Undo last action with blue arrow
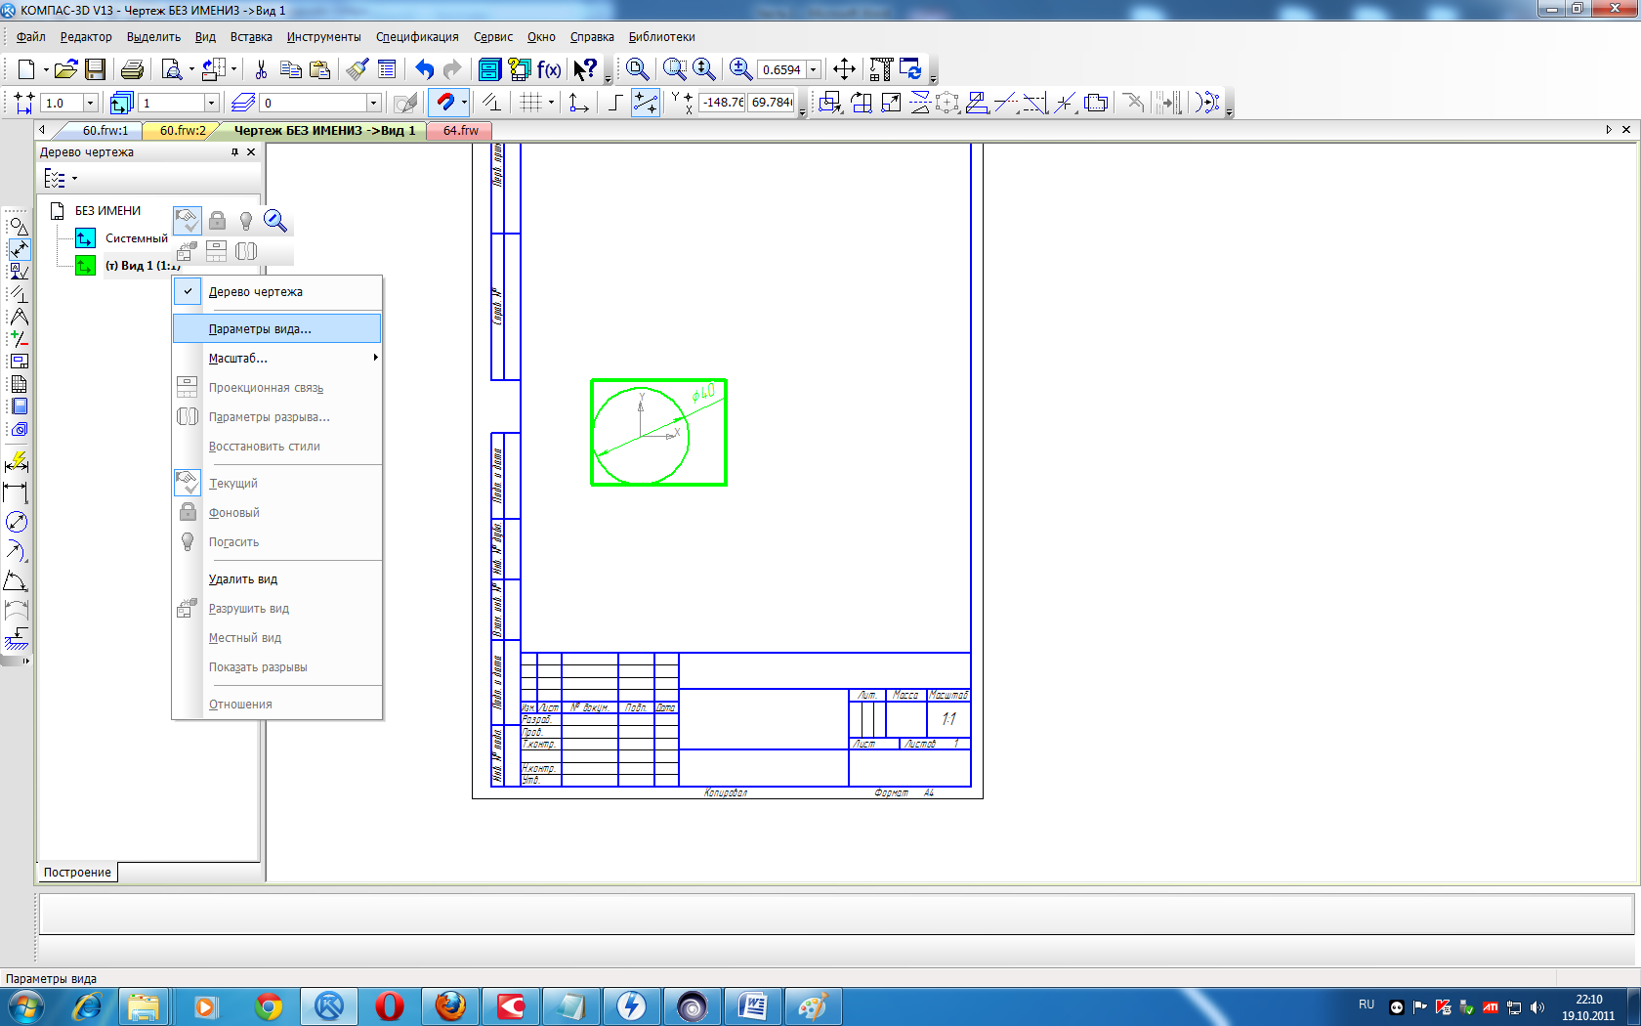 click(x=424, y=69)
